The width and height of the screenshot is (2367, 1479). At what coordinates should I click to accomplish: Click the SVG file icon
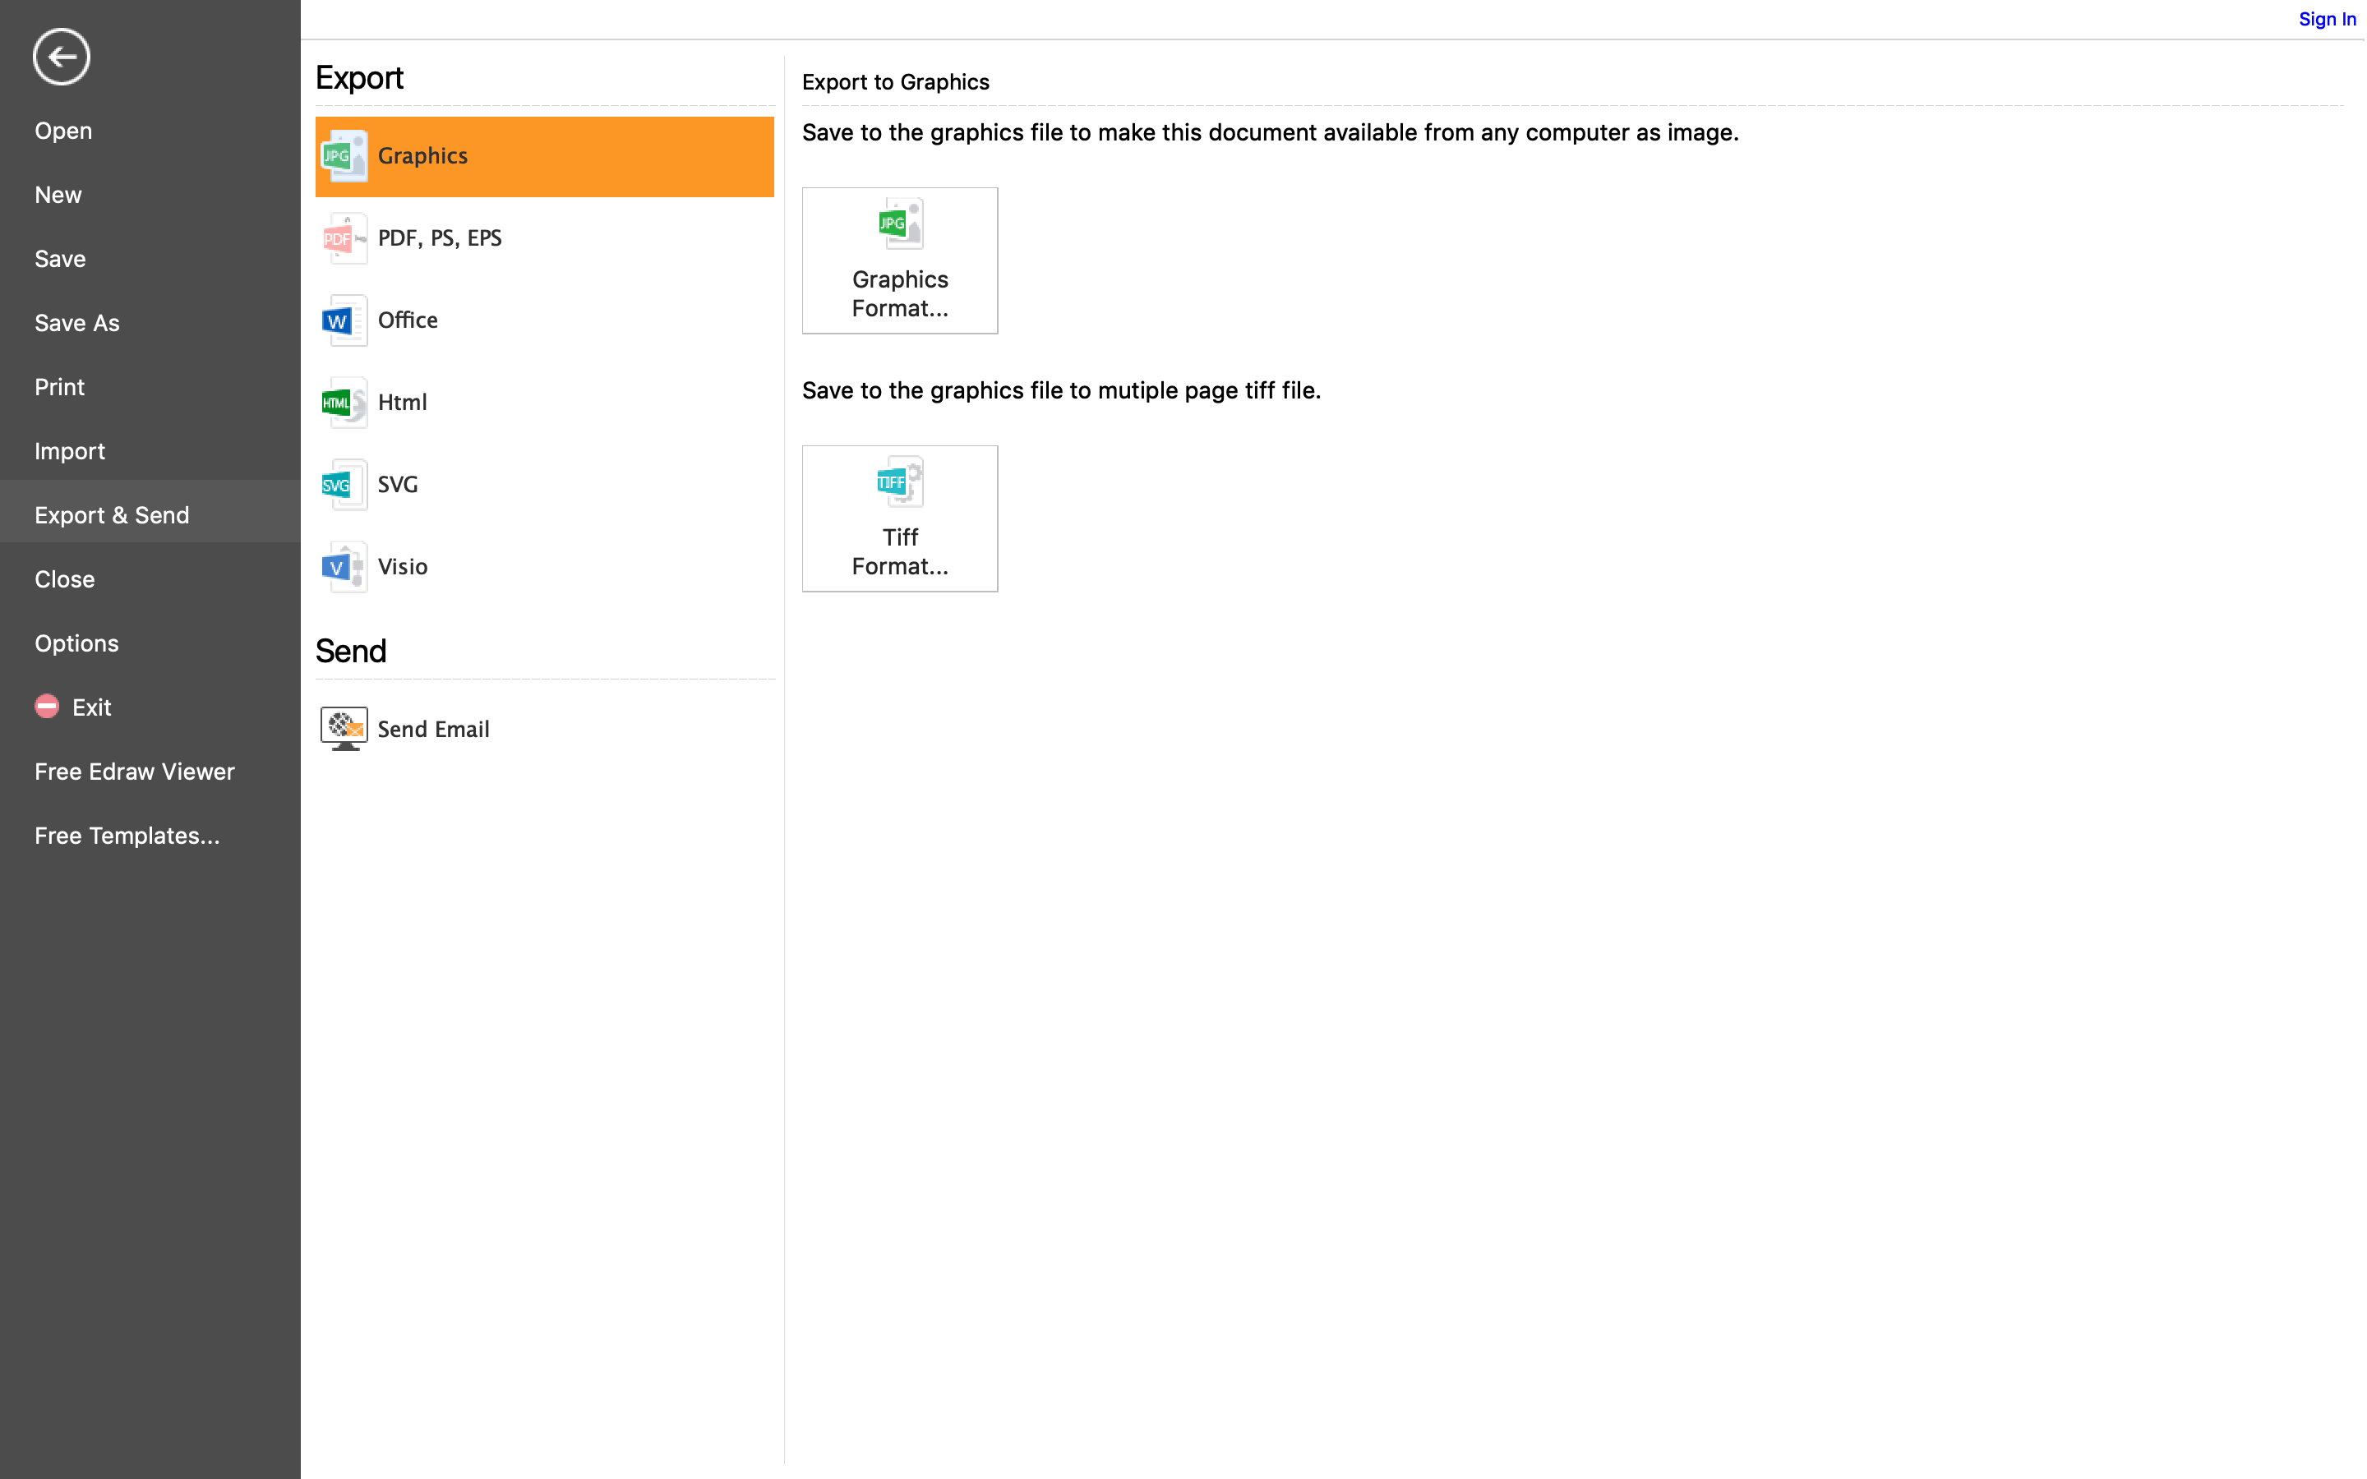[x=344, y=485]
